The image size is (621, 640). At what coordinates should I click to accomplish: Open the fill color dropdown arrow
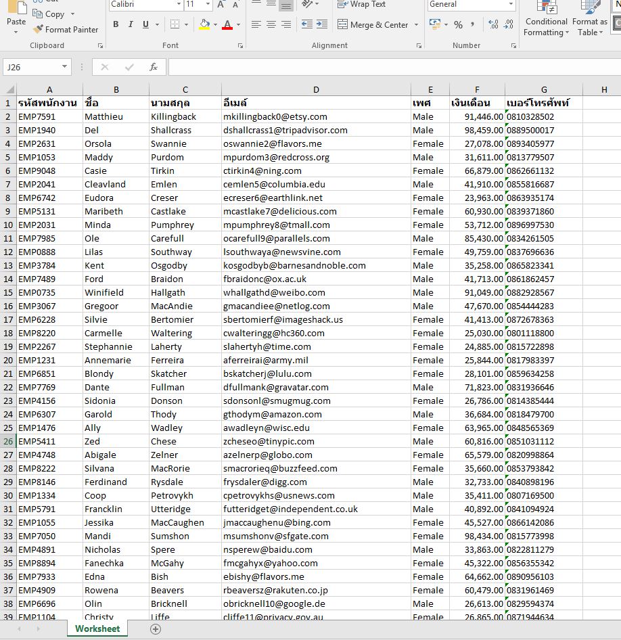(215, 25)
